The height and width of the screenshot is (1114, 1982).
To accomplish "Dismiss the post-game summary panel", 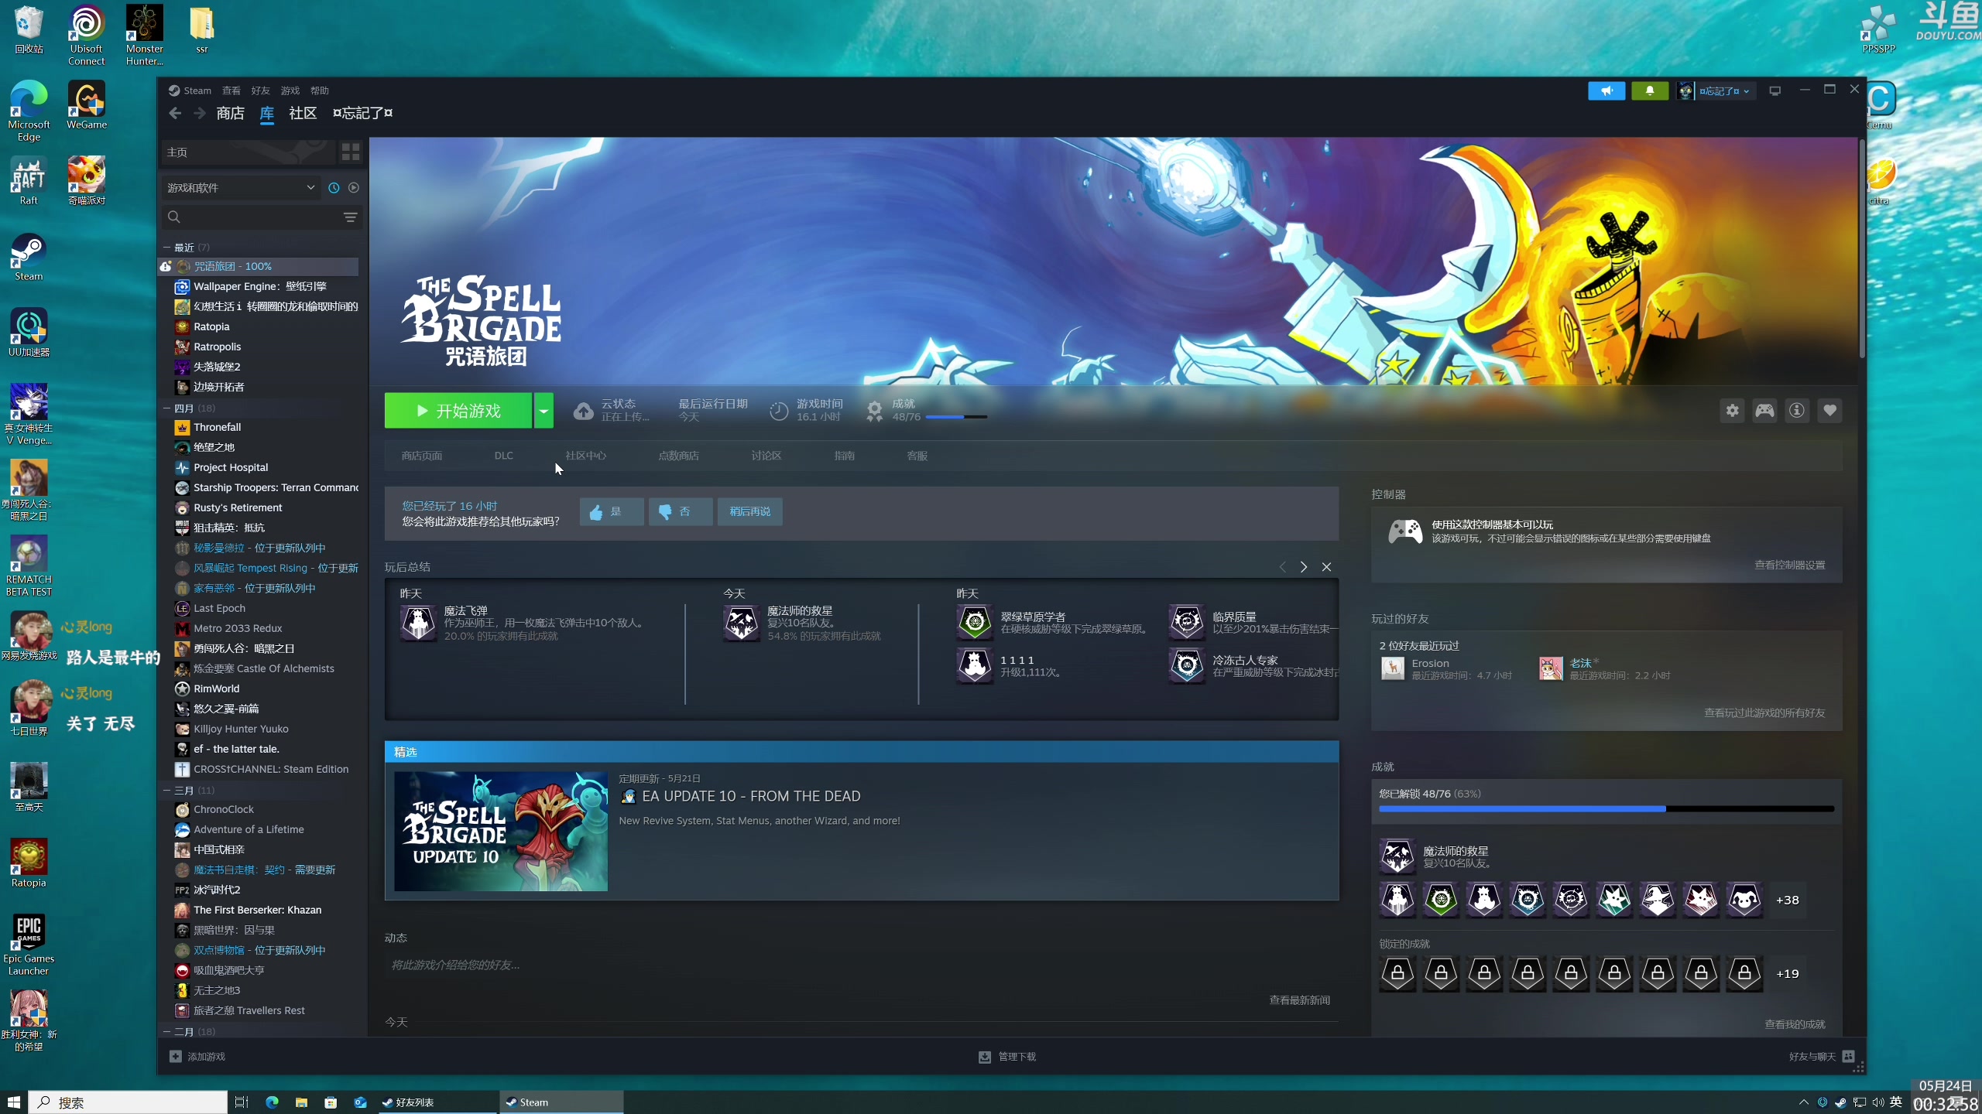I will pyautogui.click(x=1326, y=567).
